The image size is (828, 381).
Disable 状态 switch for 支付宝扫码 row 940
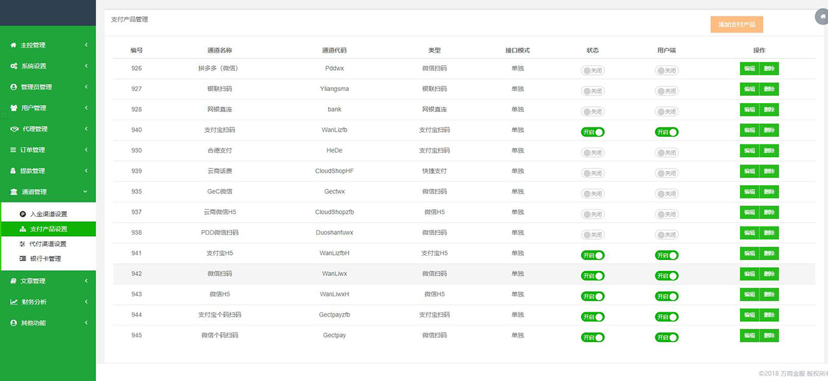(x=592, y=132)
